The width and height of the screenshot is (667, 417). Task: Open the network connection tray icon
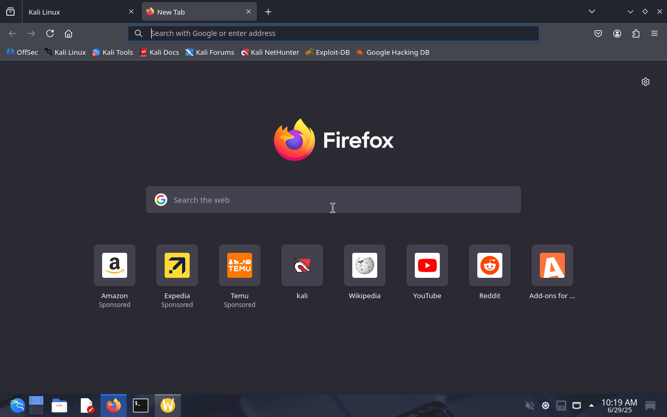[576, 406]
